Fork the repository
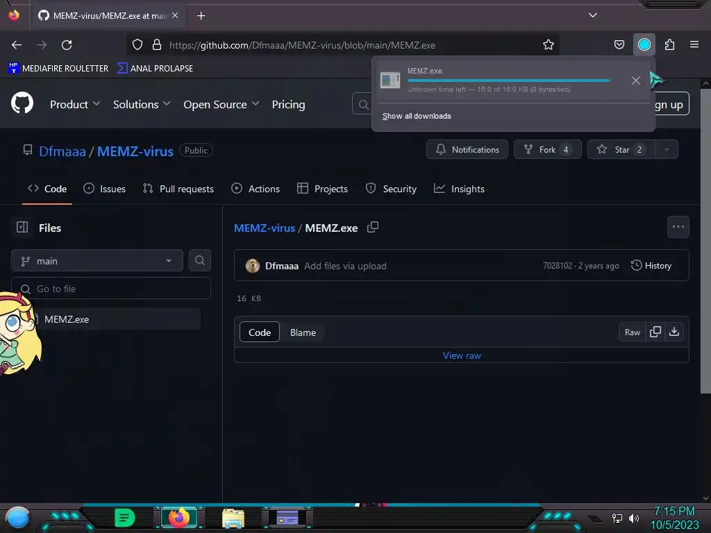 tap(547, 150)
